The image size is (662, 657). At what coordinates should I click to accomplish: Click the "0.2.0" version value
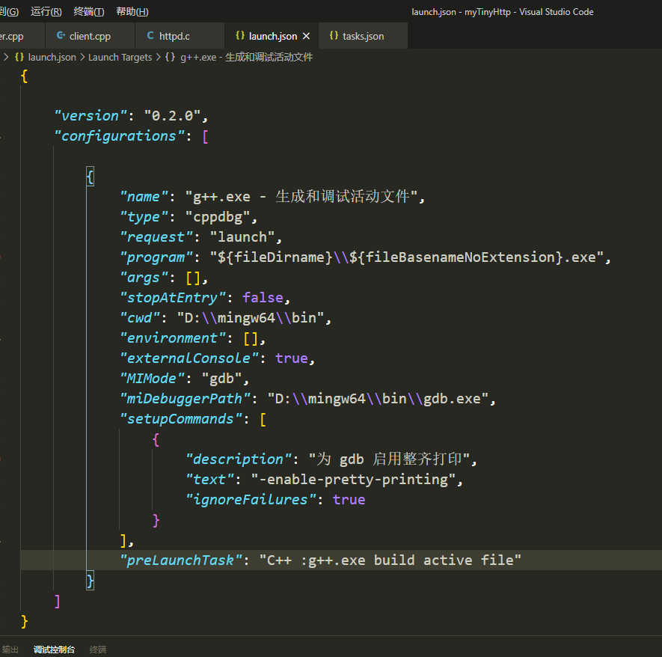point(172,116)
